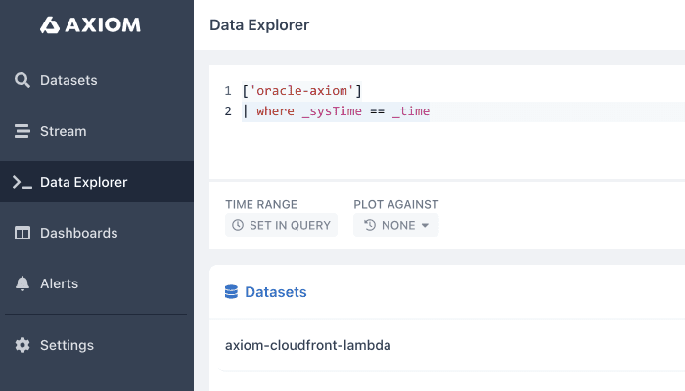Click the Dashboards layout icon
The width and height of the screenshot is (685, 391).
click(23, 233)
